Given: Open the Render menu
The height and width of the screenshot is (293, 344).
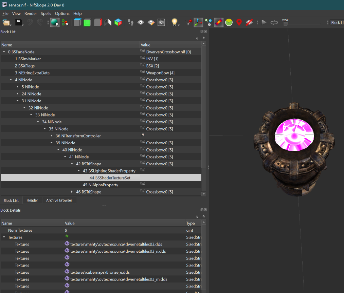Looking at the screenshot, I should point(31,14).
